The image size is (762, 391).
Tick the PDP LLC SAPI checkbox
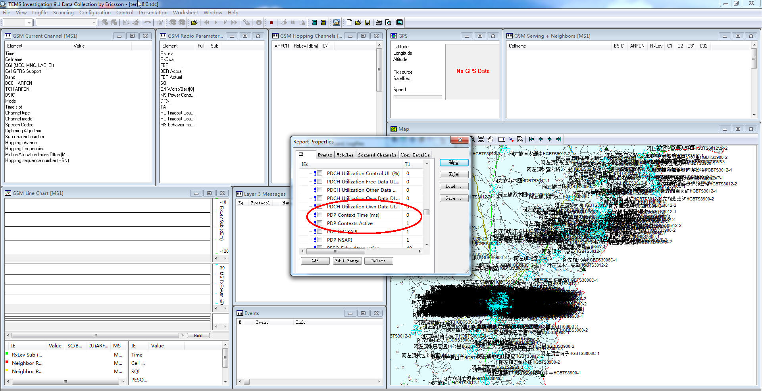319,231
